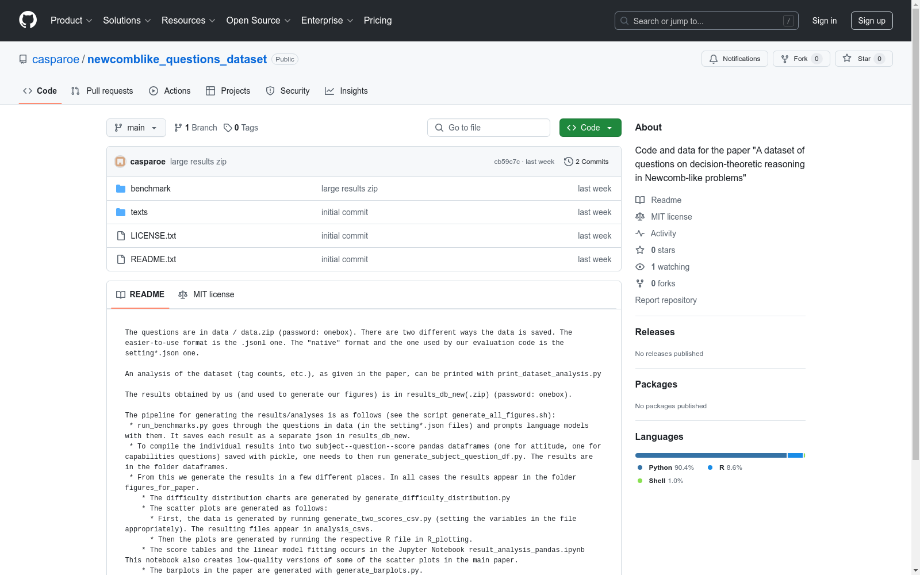Open the main branch selector dropdown

point(136,128)
